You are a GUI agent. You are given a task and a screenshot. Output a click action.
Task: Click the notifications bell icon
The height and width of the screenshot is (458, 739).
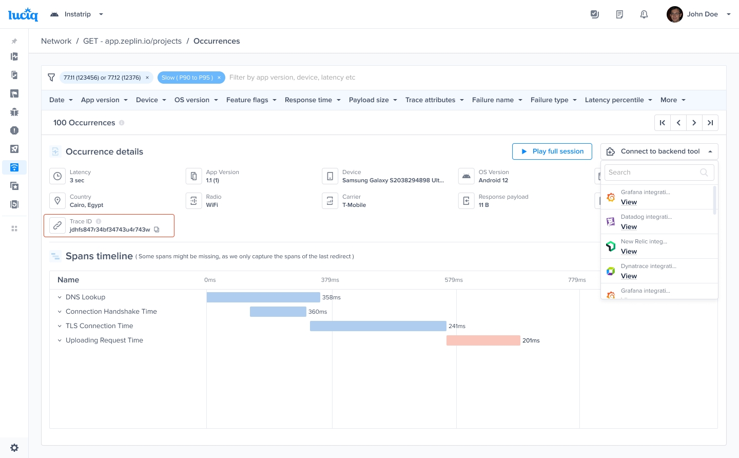click(644, 14)
